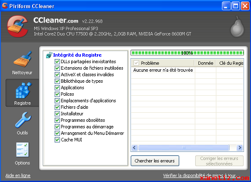
Task: Uncheck Extensions de fichiers inutilisées
Action: pyautogui.click(x=57, y=68)
